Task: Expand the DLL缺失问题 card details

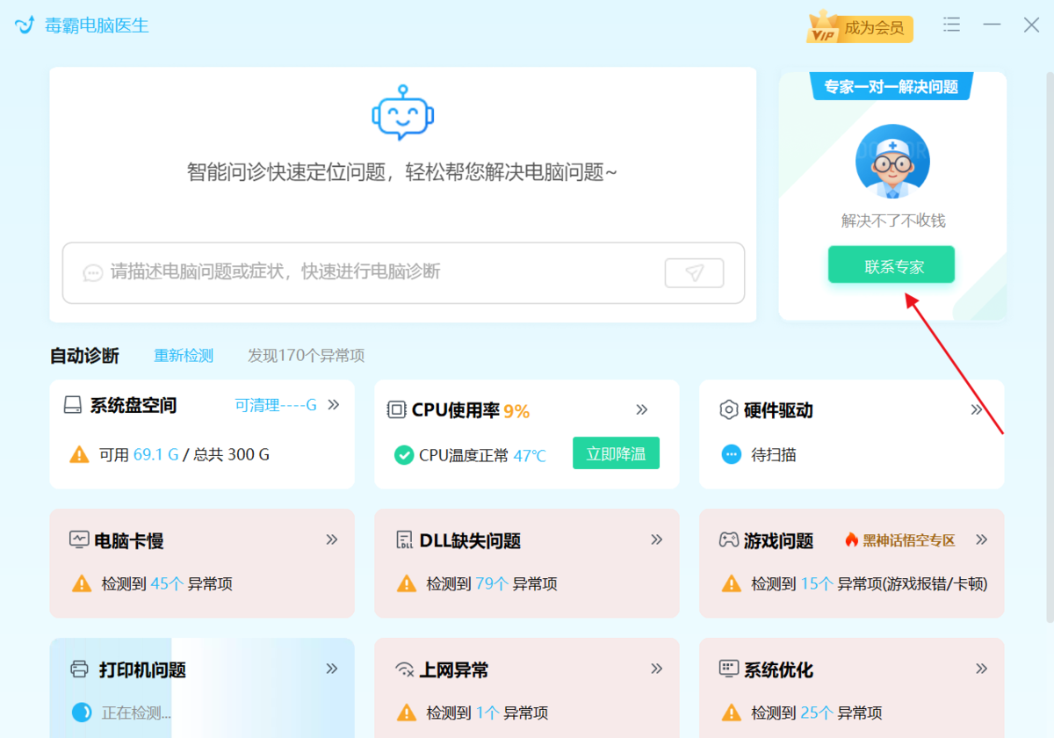Action: tap(657, 539)
